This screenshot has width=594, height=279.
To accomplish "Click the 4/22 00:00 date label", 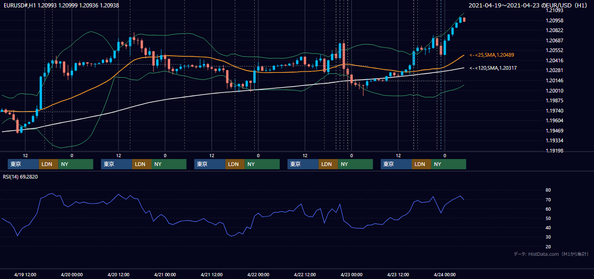I will coord(258,274).
